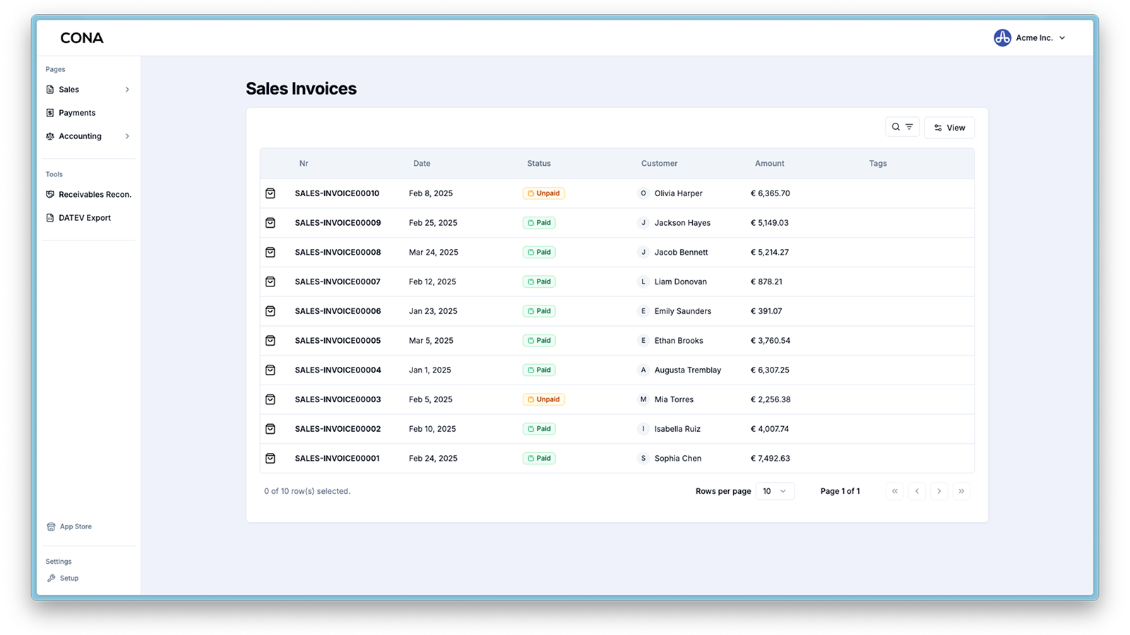Image resolution: width=1130 pixels, height=635 pixels.
Task: Click the DATEV Export document icon
Action: [50, 218]
